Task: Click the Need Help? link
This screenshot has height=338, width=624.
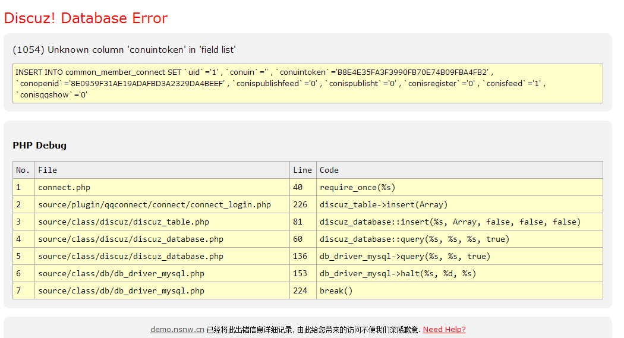Action: point(444,329)
